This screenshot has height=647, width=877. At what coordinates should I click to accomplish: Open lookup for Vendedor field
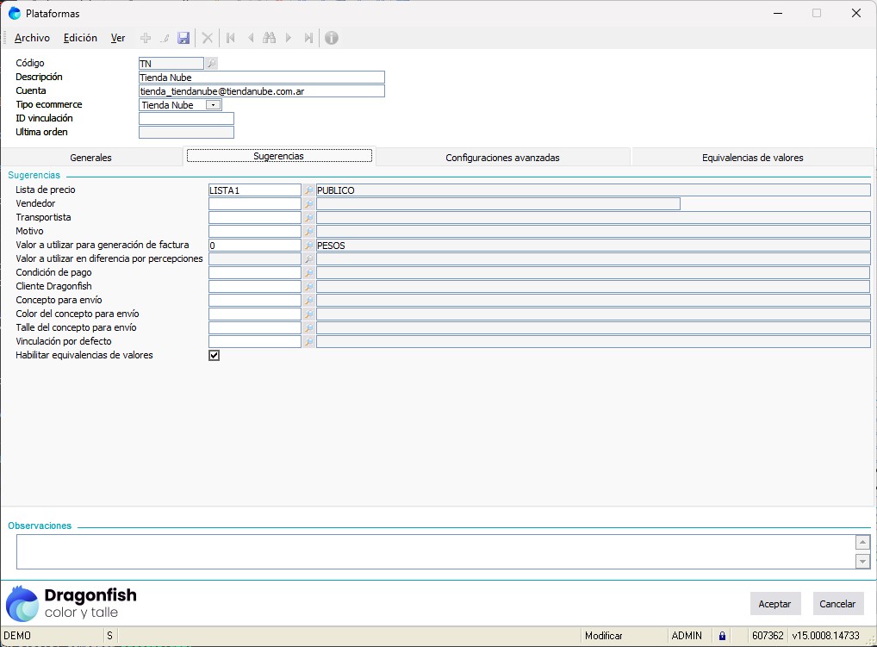point(308,204)
